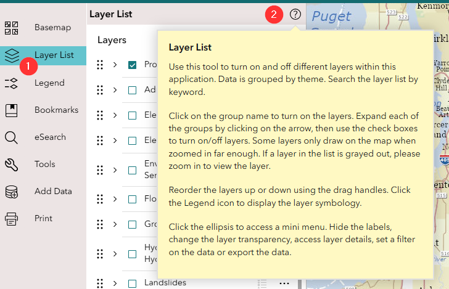Enable the Flo layer checkbox
This screenshot has width=449, height=289.
[132, 199]
